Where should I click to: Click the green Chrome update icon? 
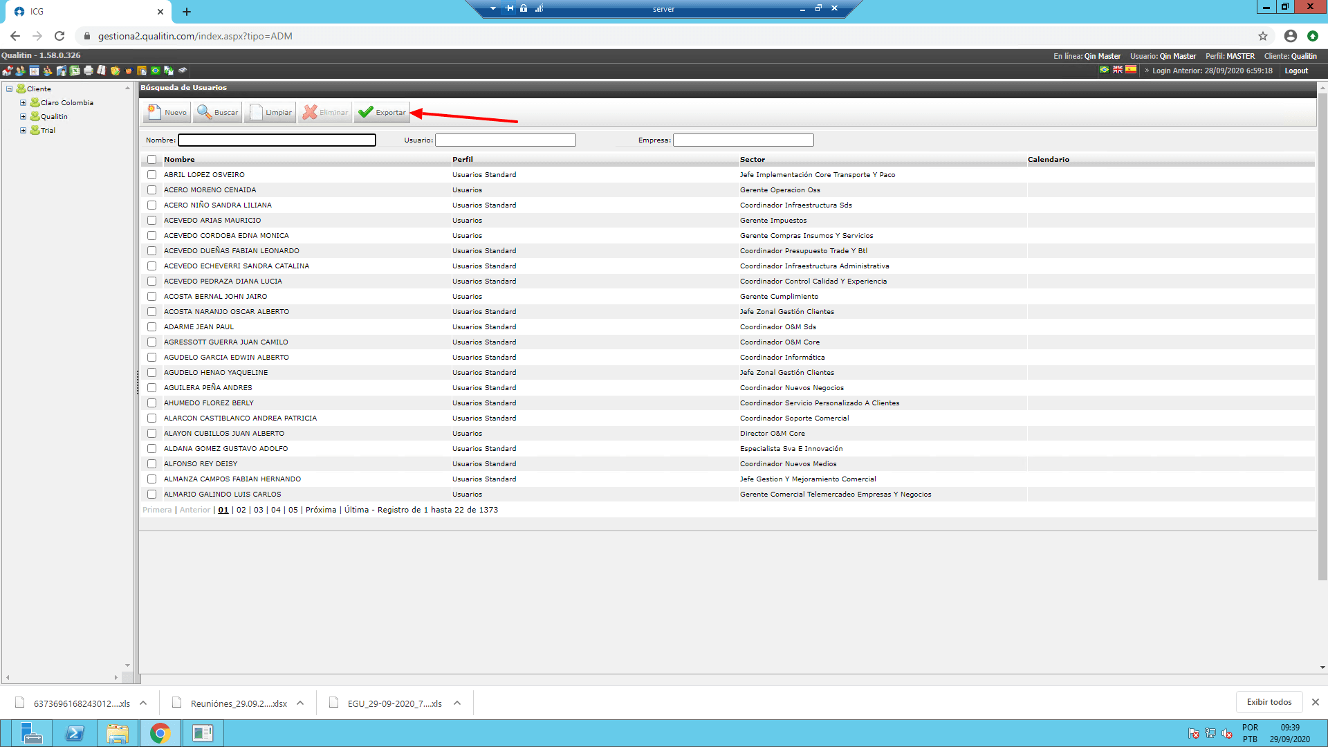point(1313,36)
